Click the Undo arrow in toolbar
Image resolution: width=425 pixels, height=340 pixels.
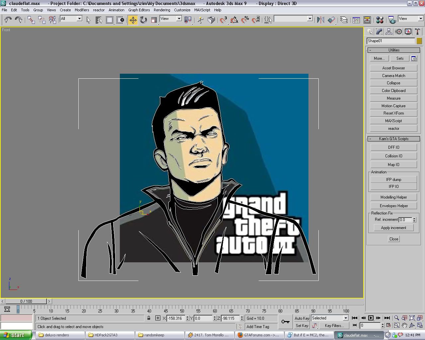8,20
